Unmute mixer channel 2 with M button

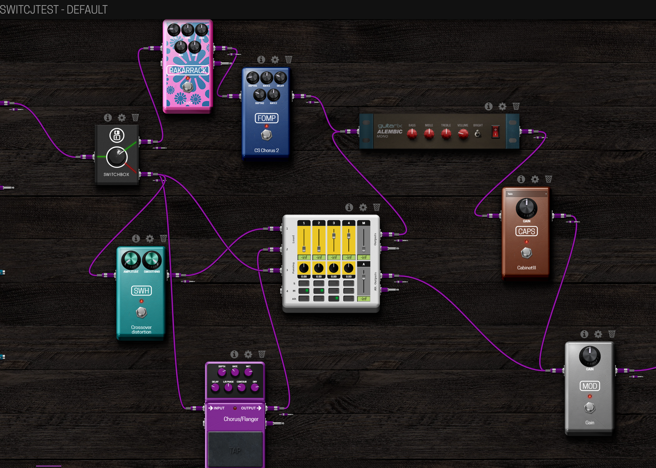click(319, 291)
